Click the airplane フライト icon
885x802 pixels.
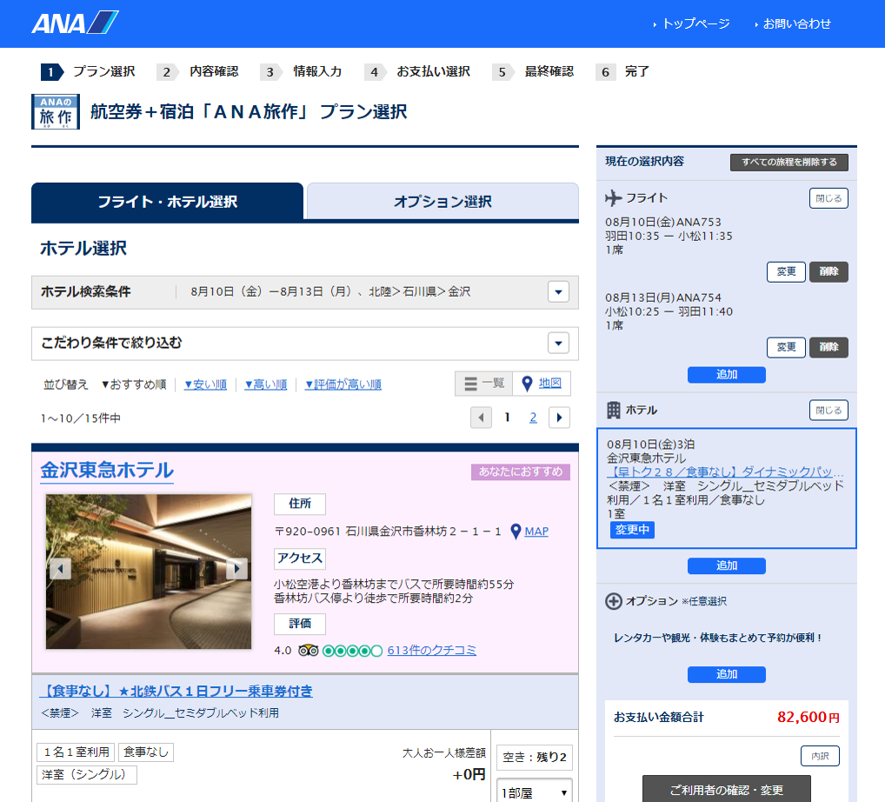(614, 198)
